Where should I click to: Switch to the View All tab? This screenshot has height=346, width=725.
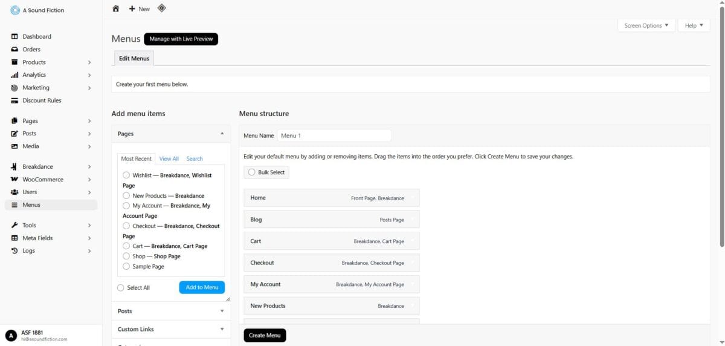(x=169, y=158)
